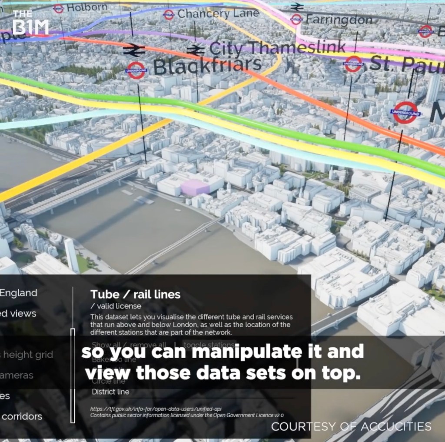The width and height of the screenshot is (445, 442).
Task: Click The B1M logo
Action: click(x=30, y=23)
